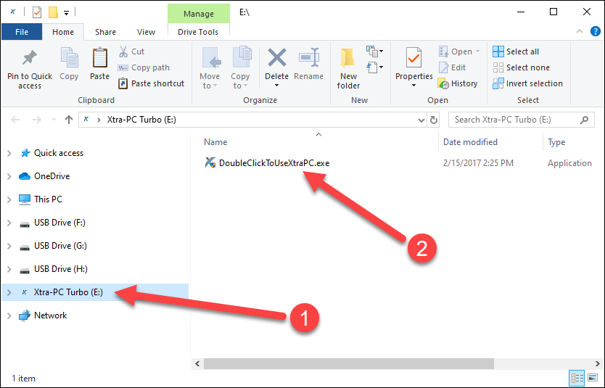Refresh the address bar location
The image size is (605, 388).
coord(434,120)
